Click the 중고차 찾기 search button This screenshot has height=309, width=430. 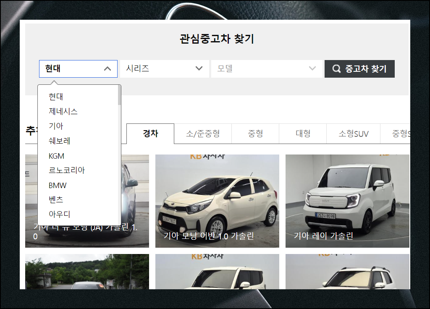(x=359, y=69)
